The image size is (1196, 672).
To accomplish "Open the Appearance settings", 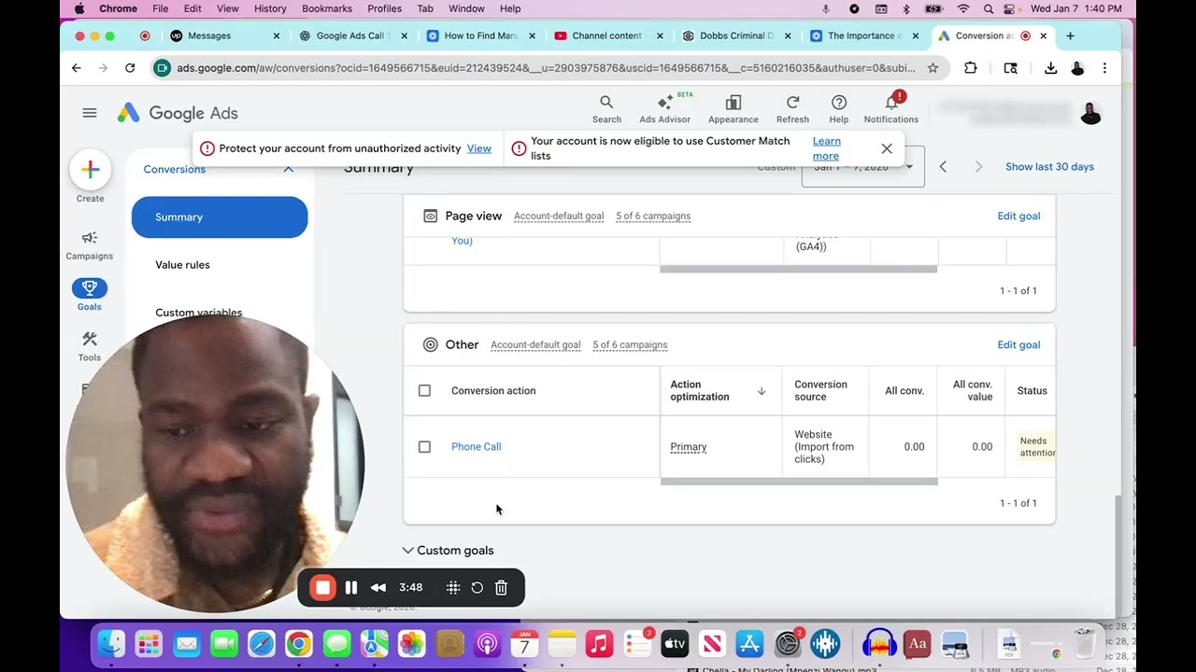I will (x=733, y=108).
